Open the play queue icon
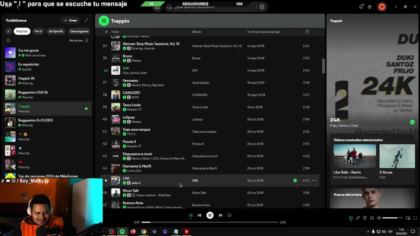Screen dimensions: 420x236 [365, 218]
